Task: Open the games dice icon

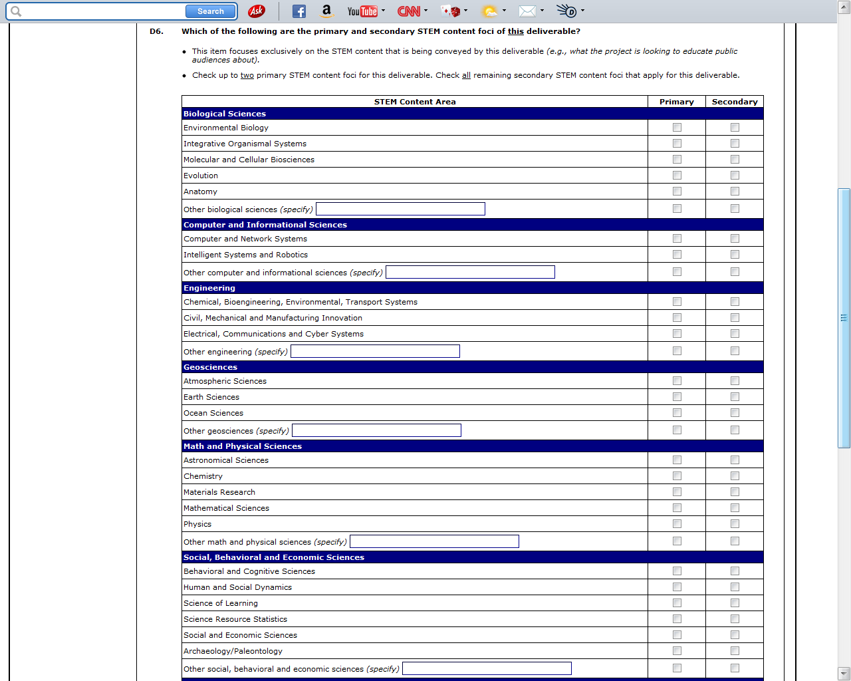Action: point(451,11)
